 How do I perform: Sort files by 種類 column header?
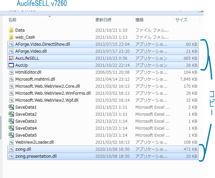click(139, 20)
